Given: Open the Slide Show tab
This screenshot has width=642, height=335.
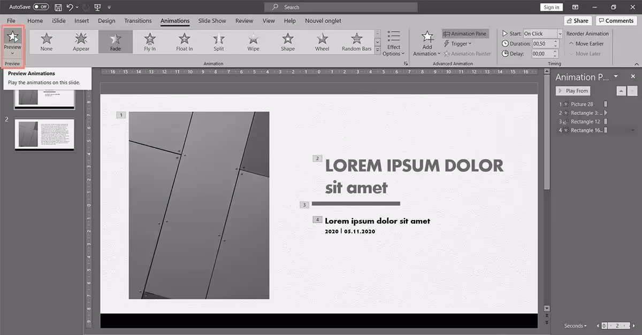Looking at the screenshot, I should 212,20.
